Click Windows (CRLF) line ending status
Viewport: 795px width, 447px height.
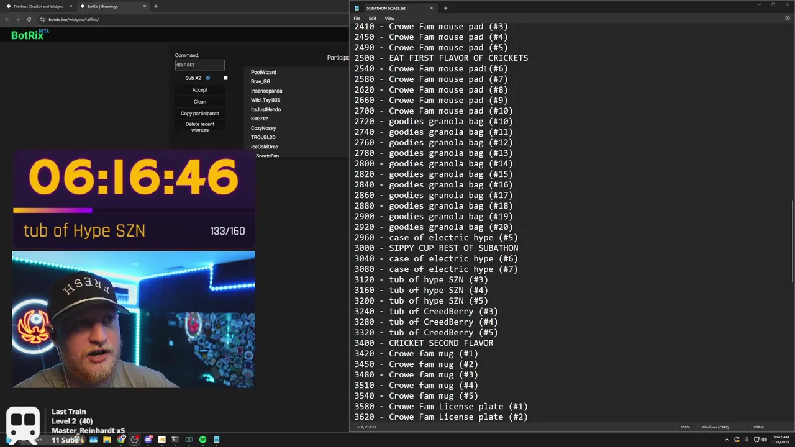click(715, 427)
